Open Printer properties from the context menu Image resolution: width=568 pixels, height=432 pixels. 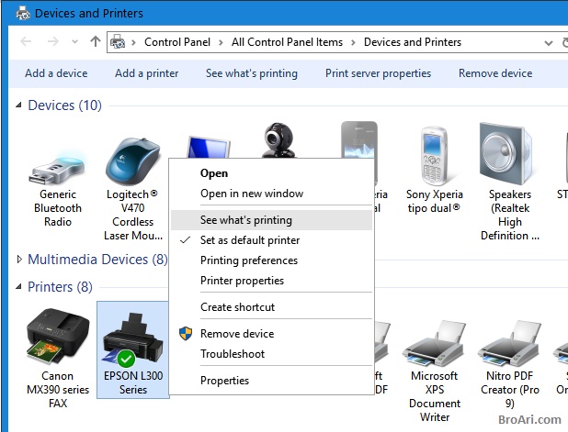(x=242, y=281)
